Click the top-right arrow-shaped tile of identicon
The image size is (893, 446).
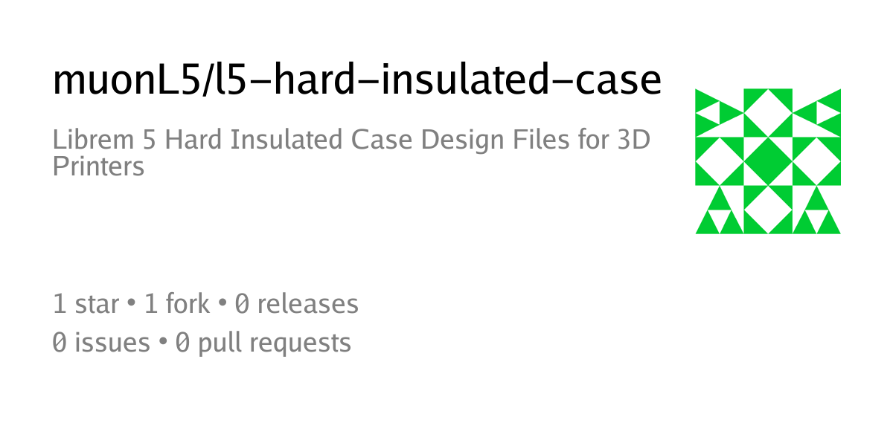coord(816,113)
